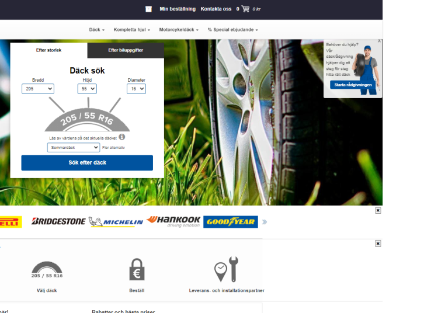Image resolution: width=438 pixels, height=313 pixels.
Task: Click the mechanic holding tire image
Action: (x=366, y=70)
